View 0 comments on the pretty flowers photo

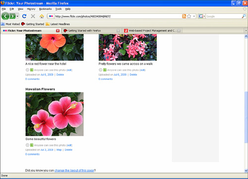pos(106,79)
